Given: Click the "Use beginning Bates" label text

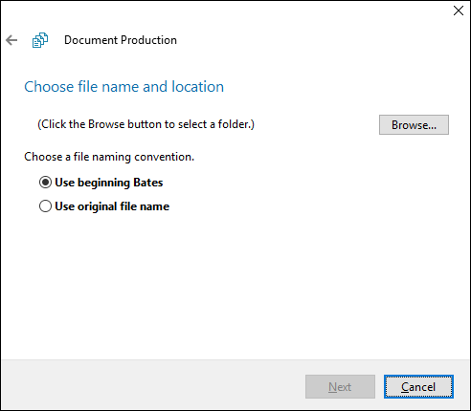Looking at the screenshot, I should point(109,183).
